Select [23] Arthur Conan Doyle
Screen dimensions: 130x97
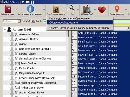(29, 88)
